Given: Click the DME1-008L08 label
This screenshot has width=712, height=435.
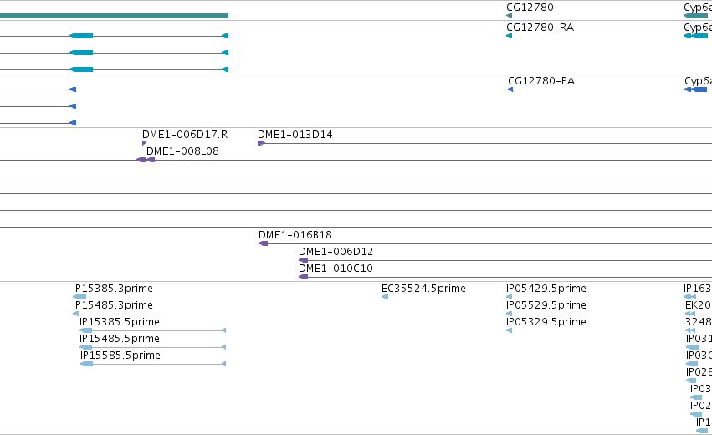Looking at the screenshot, I should [182, 151].
